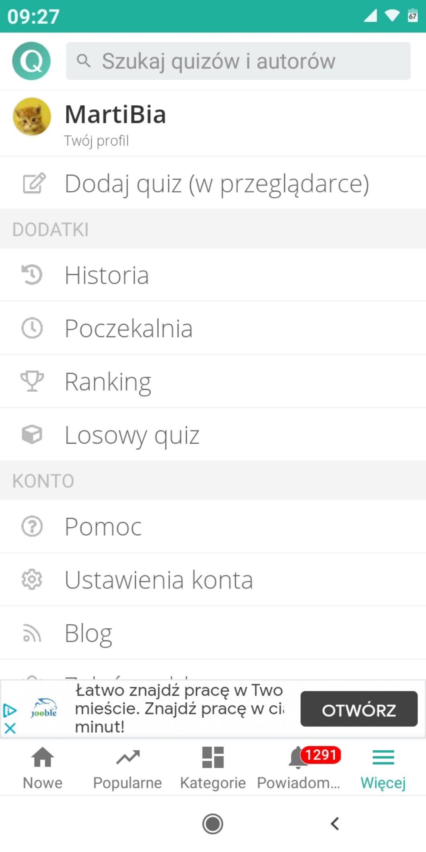
Task: Tap the Dodaj quiz edit icon
Action: point(34,184)
